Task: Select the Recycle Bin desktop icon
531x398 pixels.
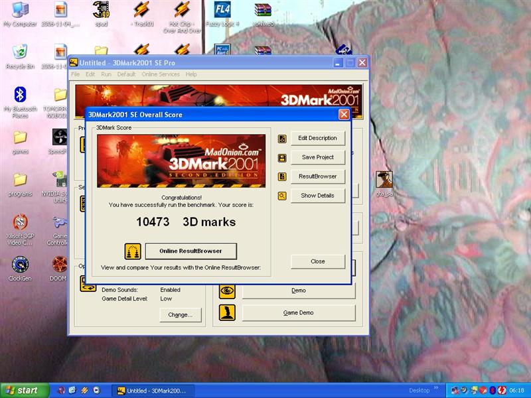Action: point(20,57)
